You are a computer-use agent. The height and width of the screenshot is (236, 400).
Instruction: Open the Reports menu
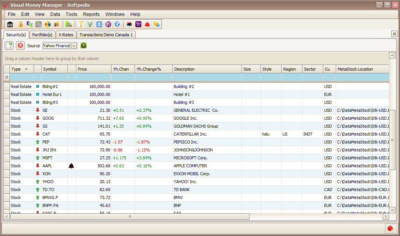[91, 14]
